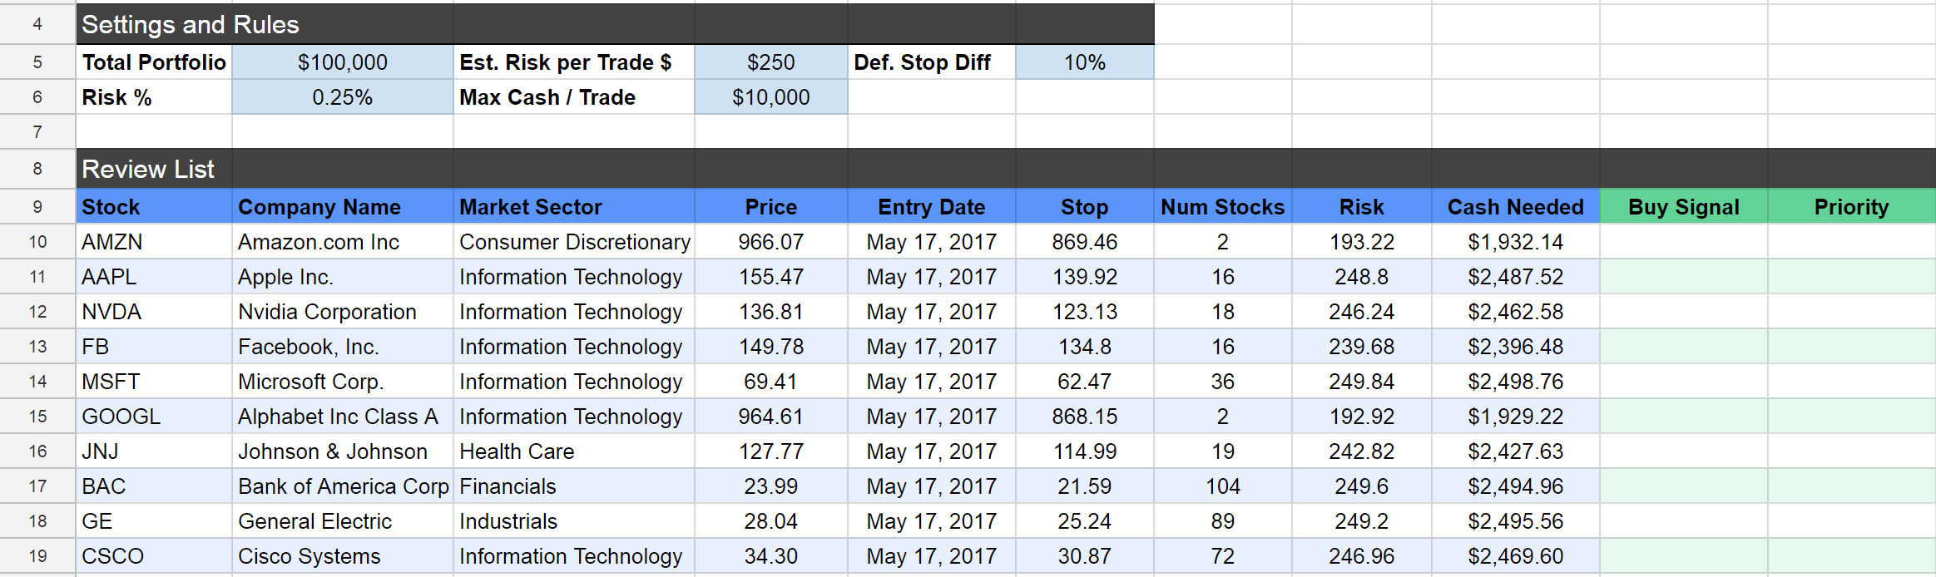1936x577 pixels.
Task: Select the Financials sector cell
Action: tap(573, 486)
